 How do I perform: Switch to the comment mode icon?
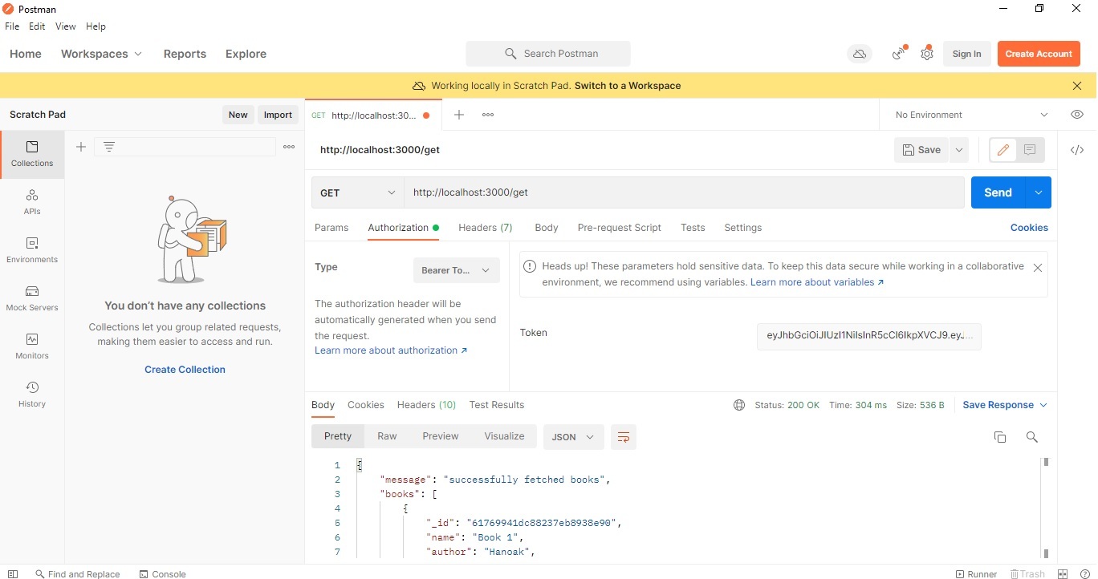[x=1030, y=150]
